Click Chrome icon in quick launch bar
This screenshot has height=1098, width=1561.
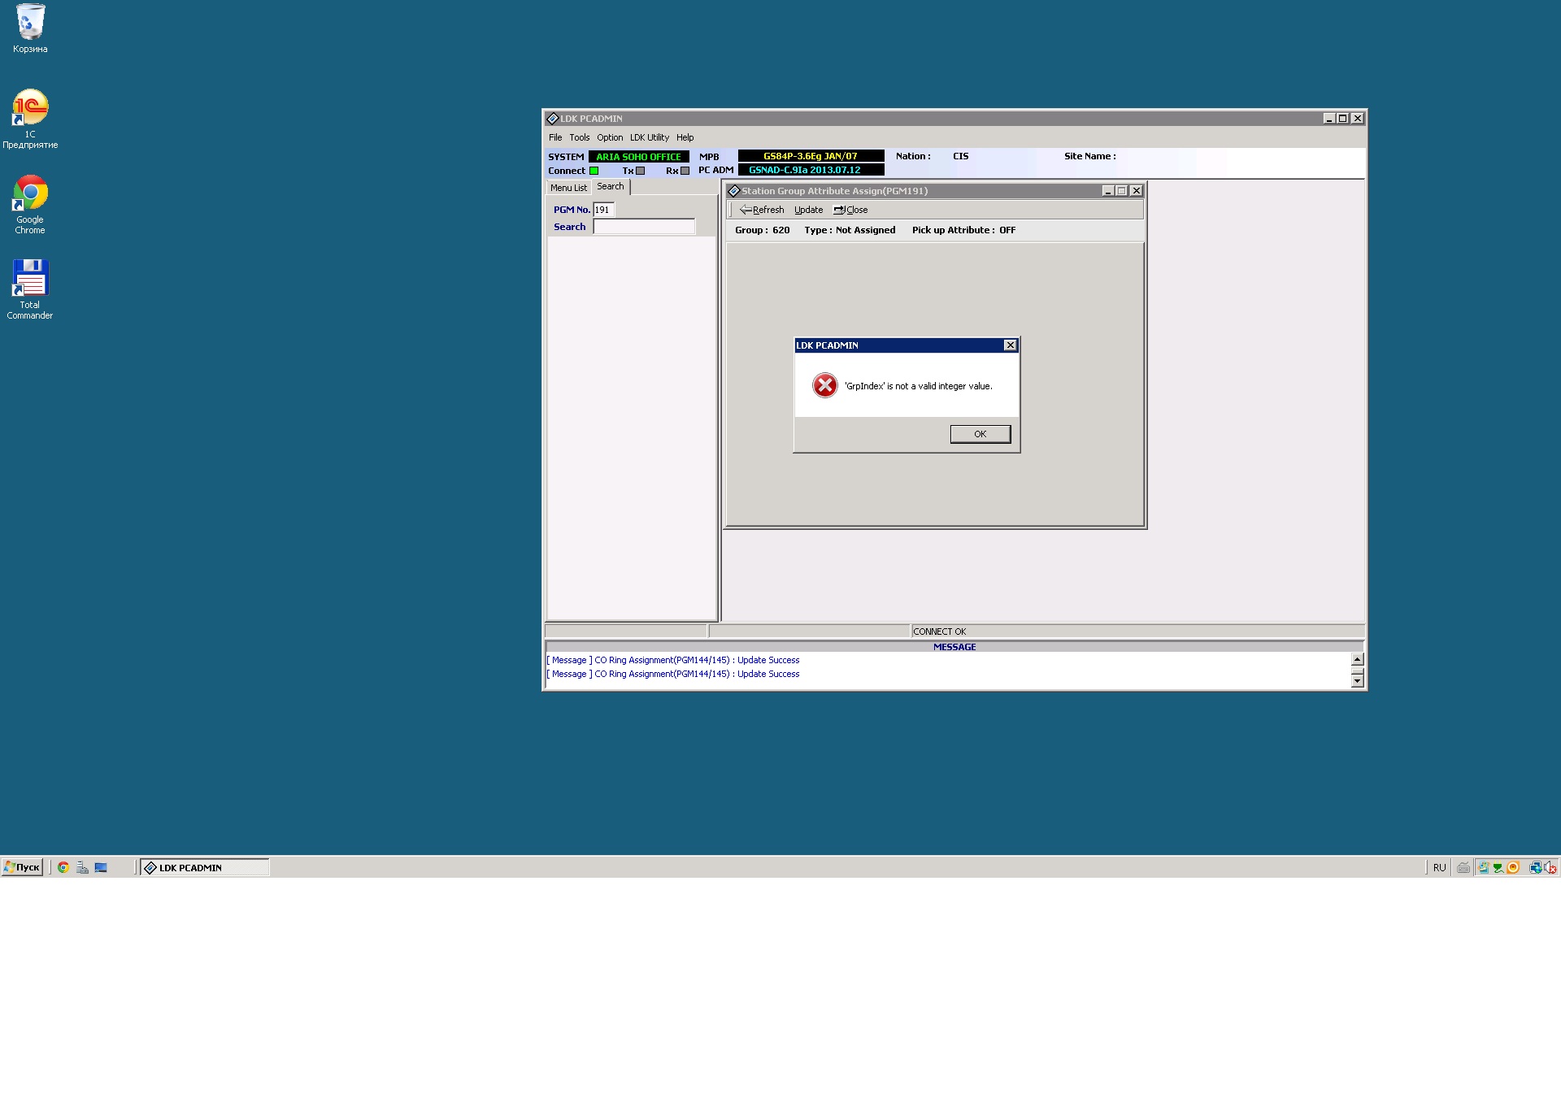63,867
